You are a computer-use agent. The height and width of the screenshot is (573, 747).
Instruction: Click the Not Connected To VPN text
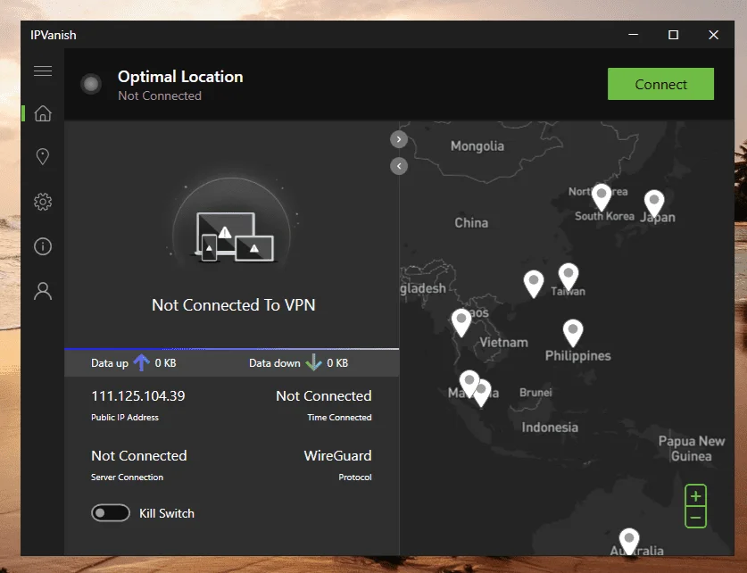tap(234, 305)
